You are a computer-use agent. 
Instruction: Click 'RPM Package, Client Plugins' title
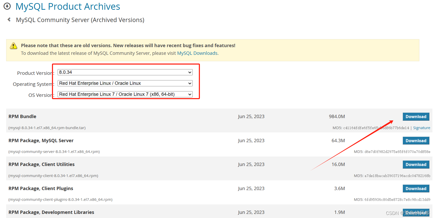click(x=41, y=188)
